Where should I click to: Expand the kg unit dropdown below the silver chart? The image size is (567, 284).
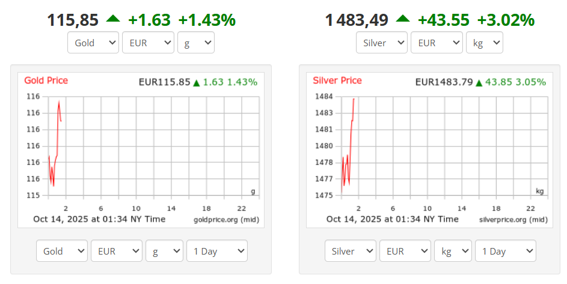click(453, 251)
